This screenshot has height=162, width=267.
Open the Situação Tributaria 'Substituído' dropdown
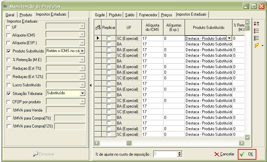[x=82, y=93]
